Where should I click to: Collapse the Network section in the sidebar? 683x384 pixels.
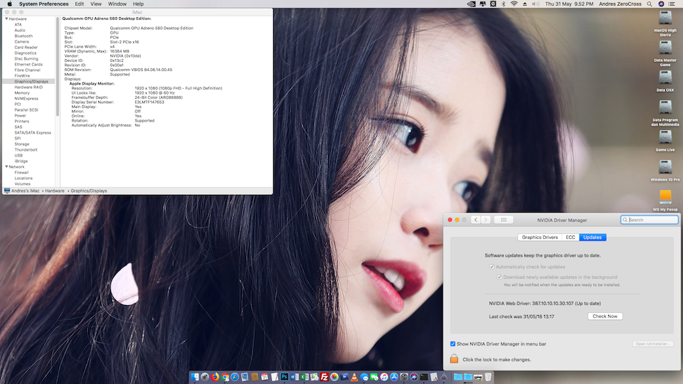6,166
